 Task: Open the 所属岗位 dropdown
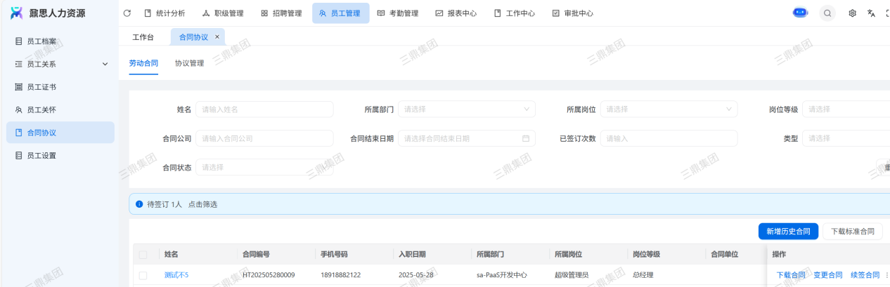tap(668, 109)
